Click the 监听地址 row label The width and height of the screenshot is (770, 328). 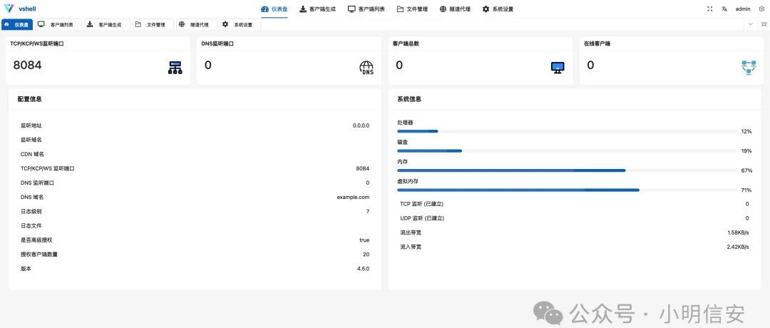(31, 125)
